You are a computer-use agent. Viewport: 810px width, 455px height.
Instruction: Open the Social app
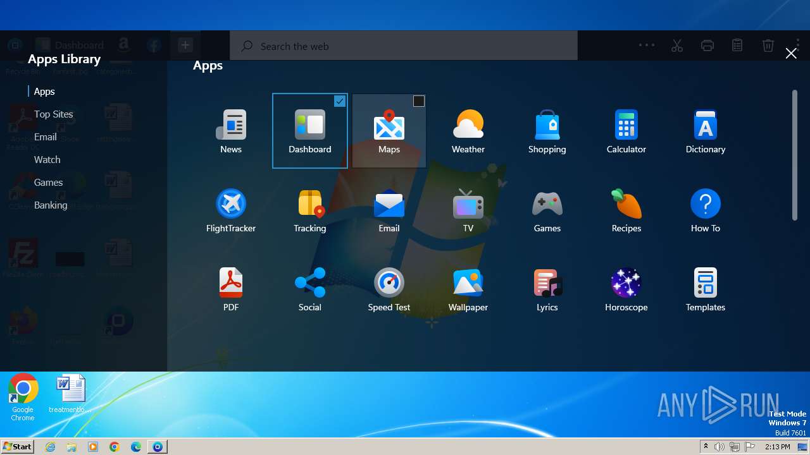click(310, 289)
